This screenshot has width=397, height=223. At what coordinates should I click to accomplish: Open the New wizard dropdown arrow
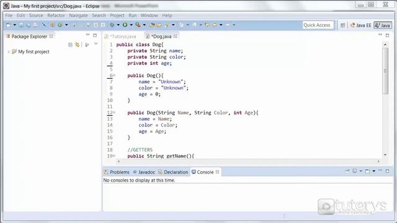pyautogui.click(x=15, y=25)
